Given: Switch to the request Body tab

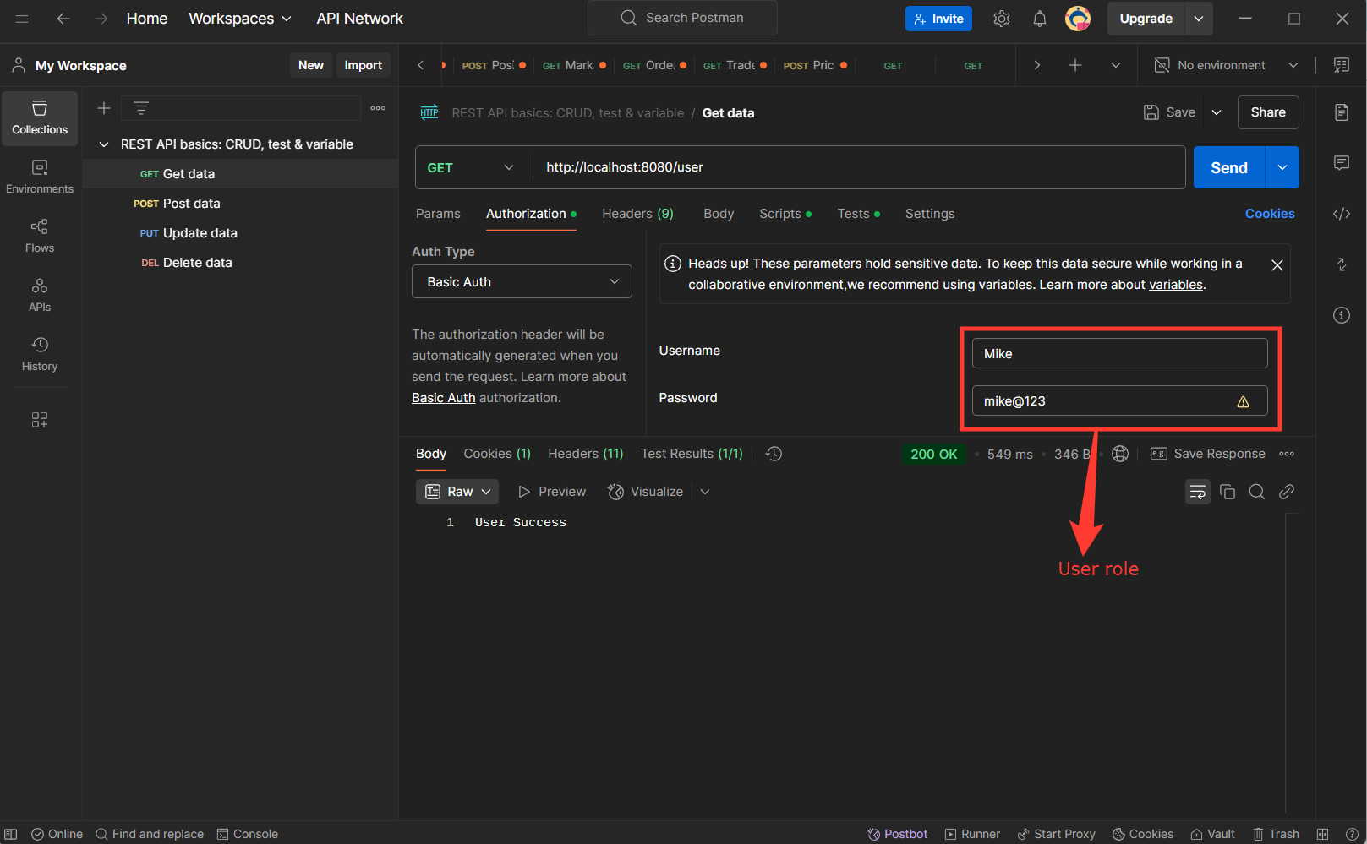Looking at the screenshot, I should [x=719, y=214].
